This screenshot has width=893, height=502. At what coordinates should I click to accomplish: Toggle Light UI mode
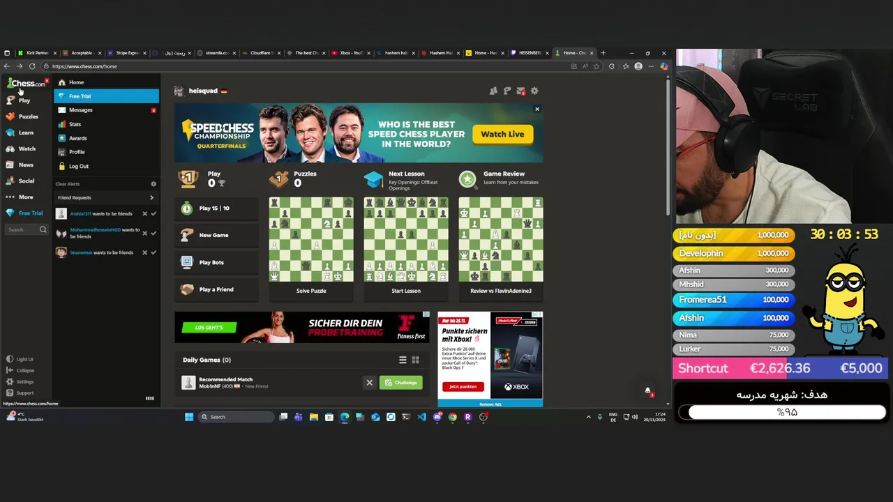[x=20, y=359]
